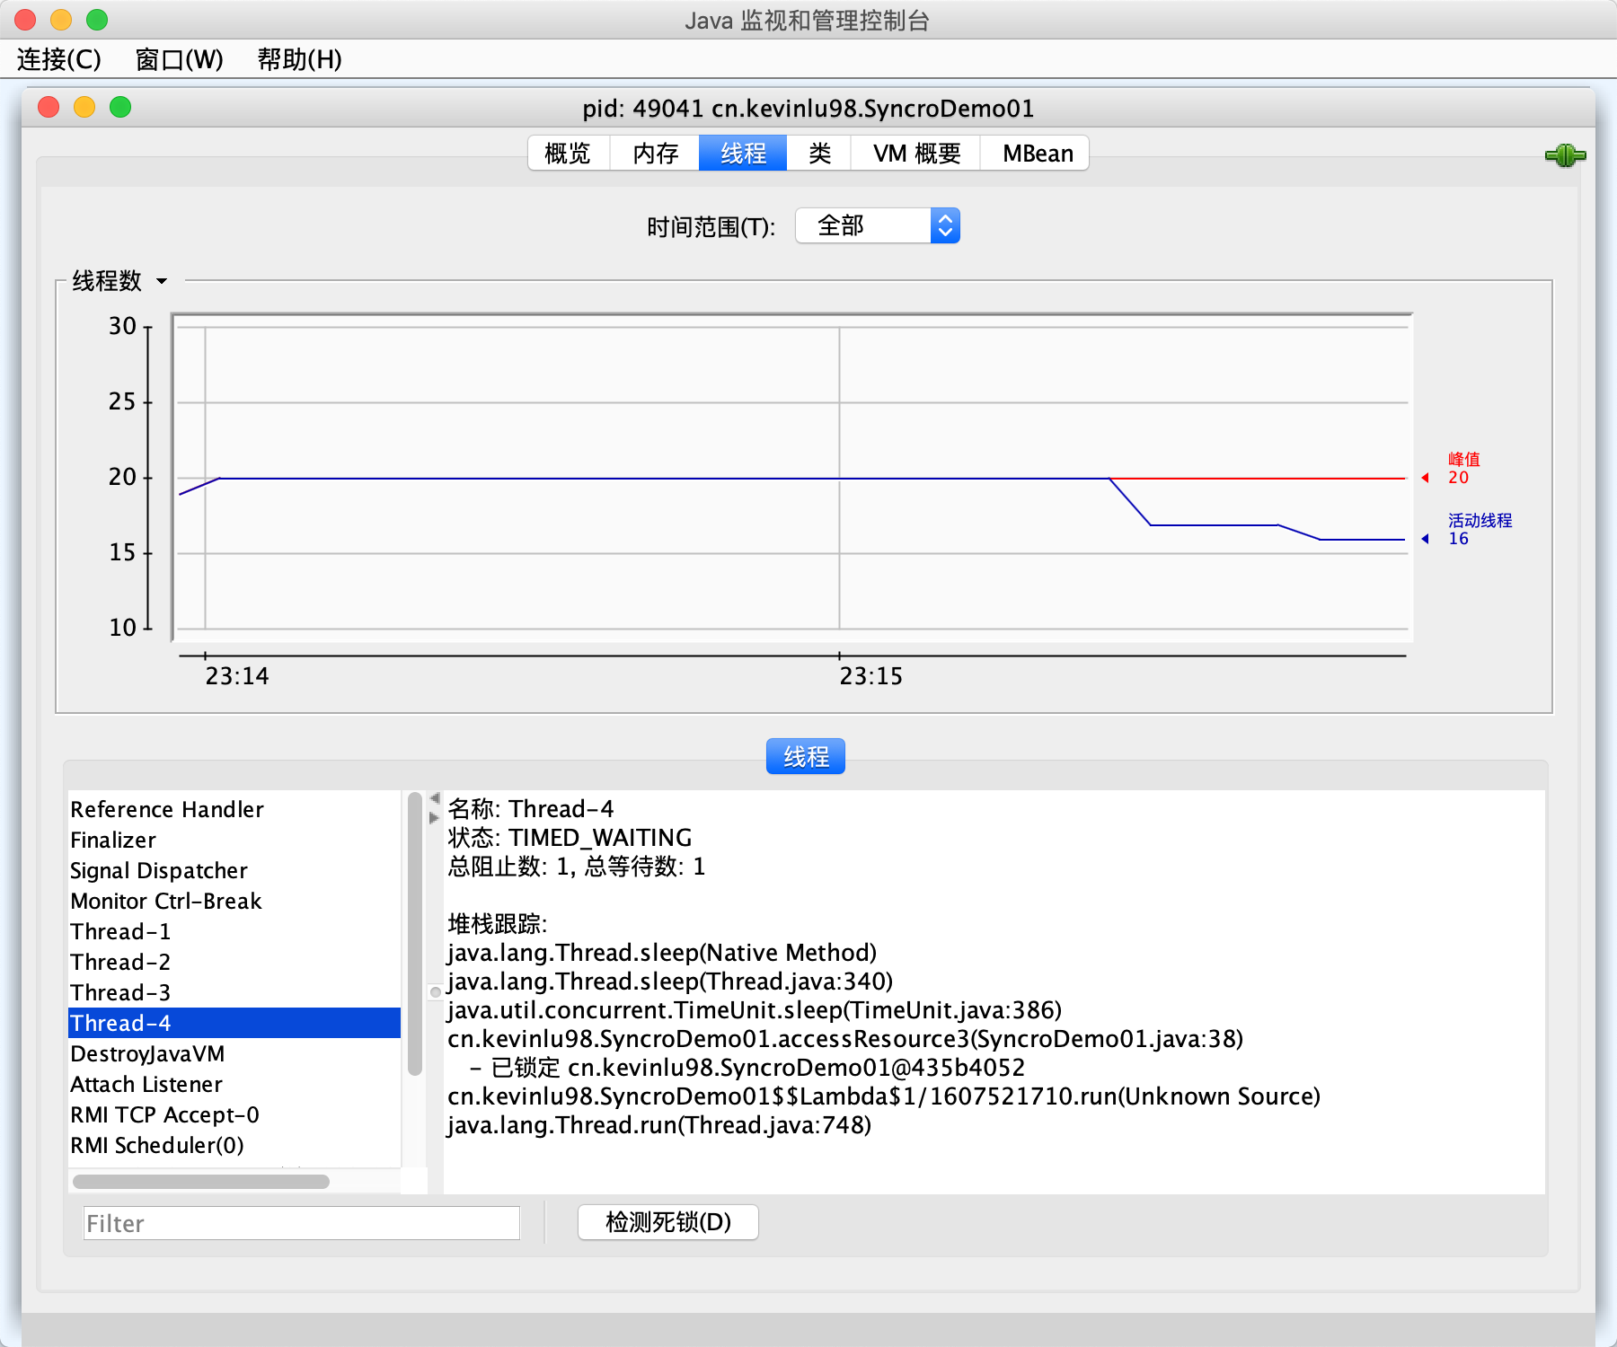The image size is (1617, 1347).
Task: Select Thread-2 in the list
Action: pos(234,962)
